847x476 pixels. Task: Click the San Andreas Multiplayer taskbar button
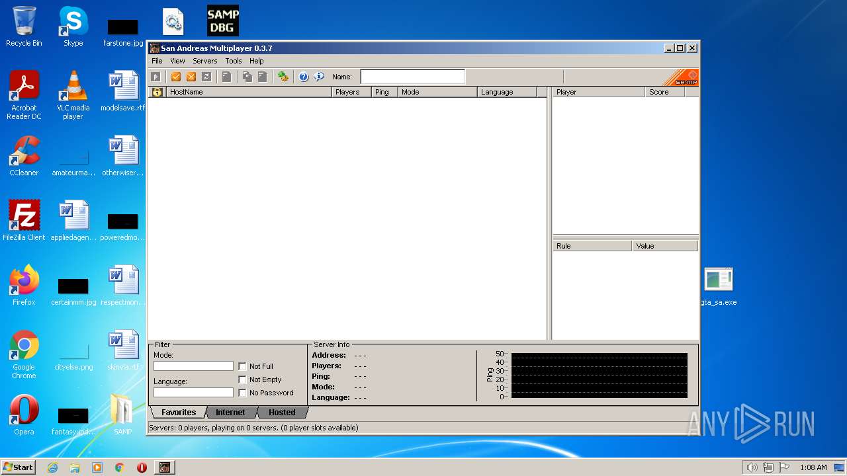pyautogui.click(x=165, y=467)
